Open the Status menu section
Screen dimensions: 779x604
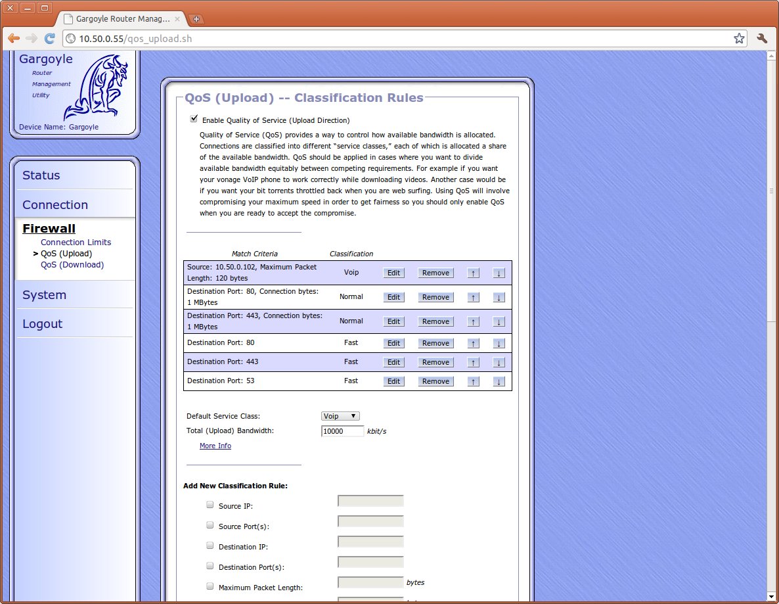click(x=41, y=175)
